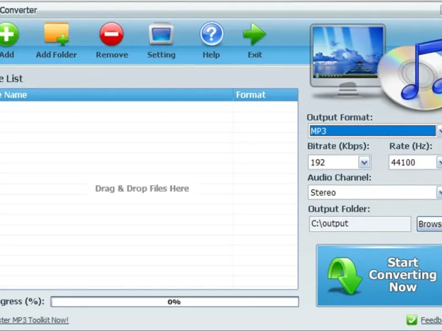
Task: Click the blue Help question-mark icon
Action: tap(212, 34)
